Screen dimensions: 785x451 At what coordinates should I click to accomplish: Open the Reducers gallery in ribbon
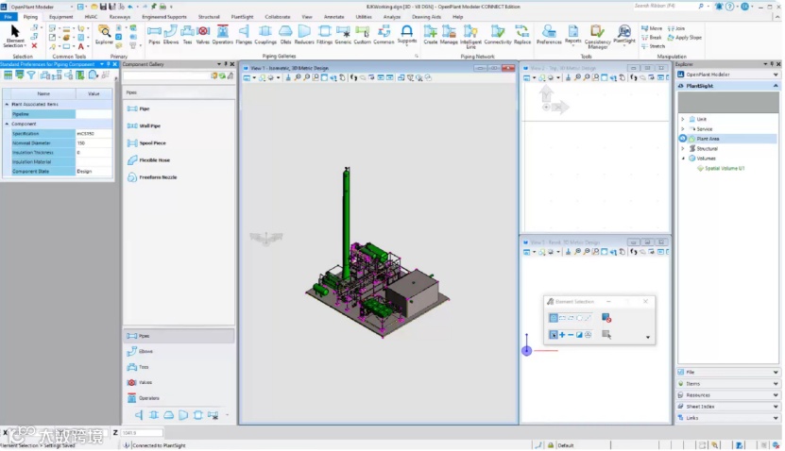pos(304,35)
